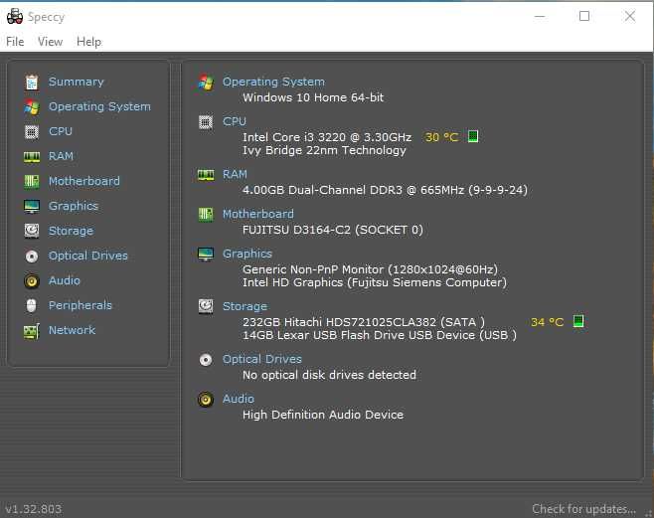Click the 232GB Hitachi drive line
This screenshot has width=654, height=518.
(364, 322)
